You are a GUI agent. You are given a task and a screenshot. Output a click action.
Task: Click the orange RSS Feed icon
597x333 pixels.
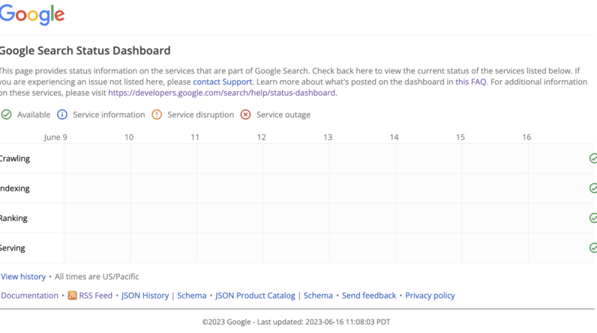pos(73,296)
